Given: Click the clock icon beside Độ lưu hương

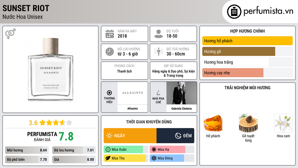Looking at the screenshot, I should (x=110, y=52).
